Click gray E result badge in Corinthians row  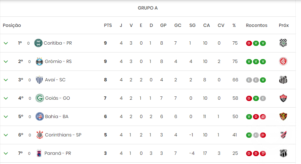tap(256, 135)
